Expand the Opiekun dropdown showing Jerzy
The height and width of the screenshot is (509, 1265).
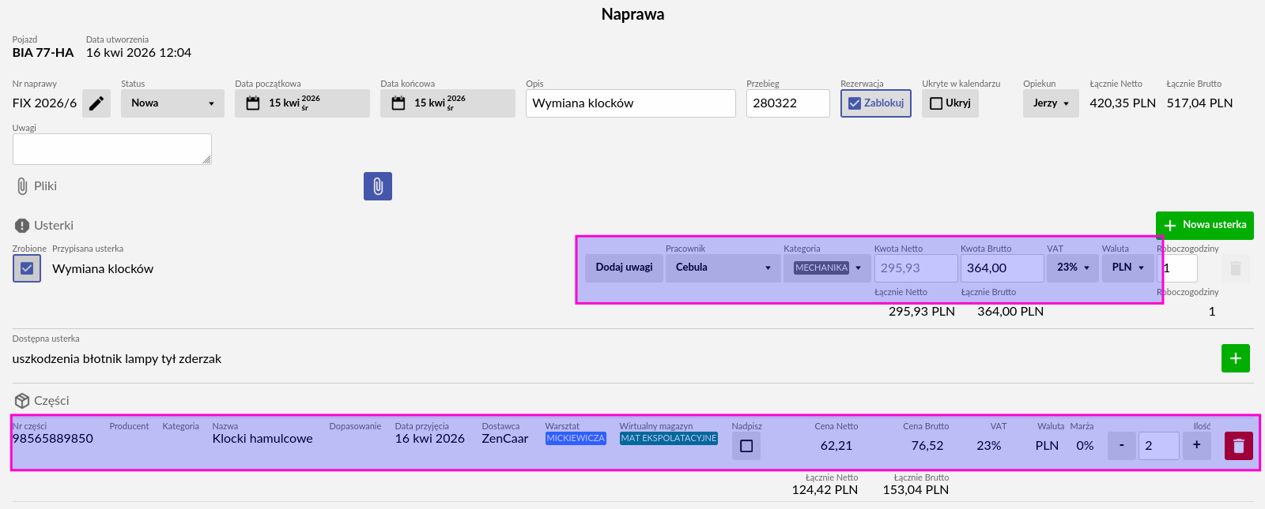click(1051, 103)
